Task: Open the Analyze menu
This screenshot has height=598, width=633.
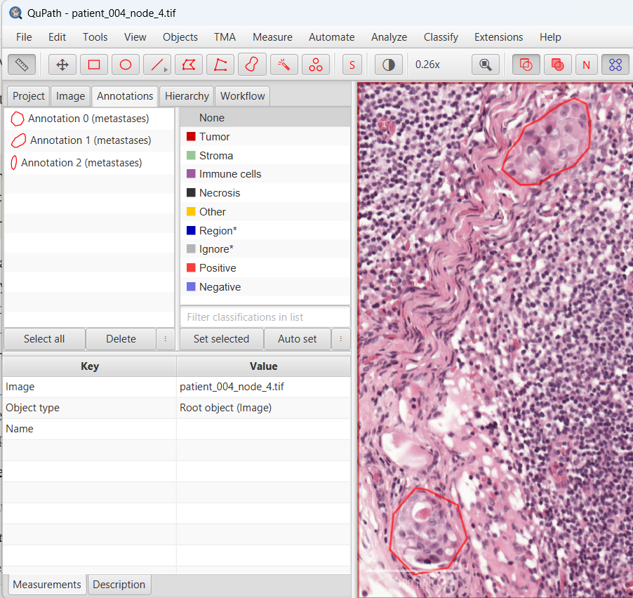Action: pos(389,37)
